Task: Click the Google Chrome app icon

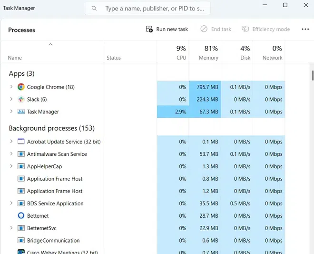Action: (21, 87)
